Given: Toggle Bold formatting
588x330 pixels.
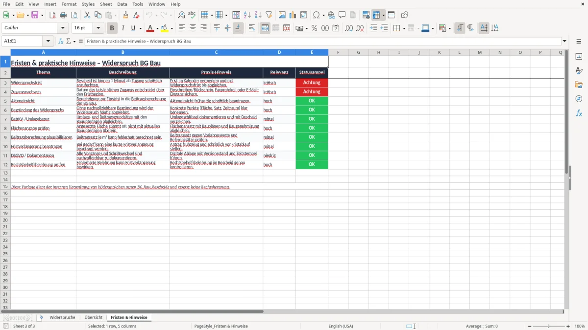Looking at the screenshot, I should (112, 28).
